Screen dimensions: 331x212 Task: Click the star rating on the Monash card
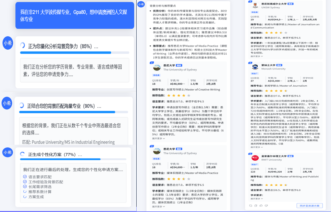click(x=276, y=91)
